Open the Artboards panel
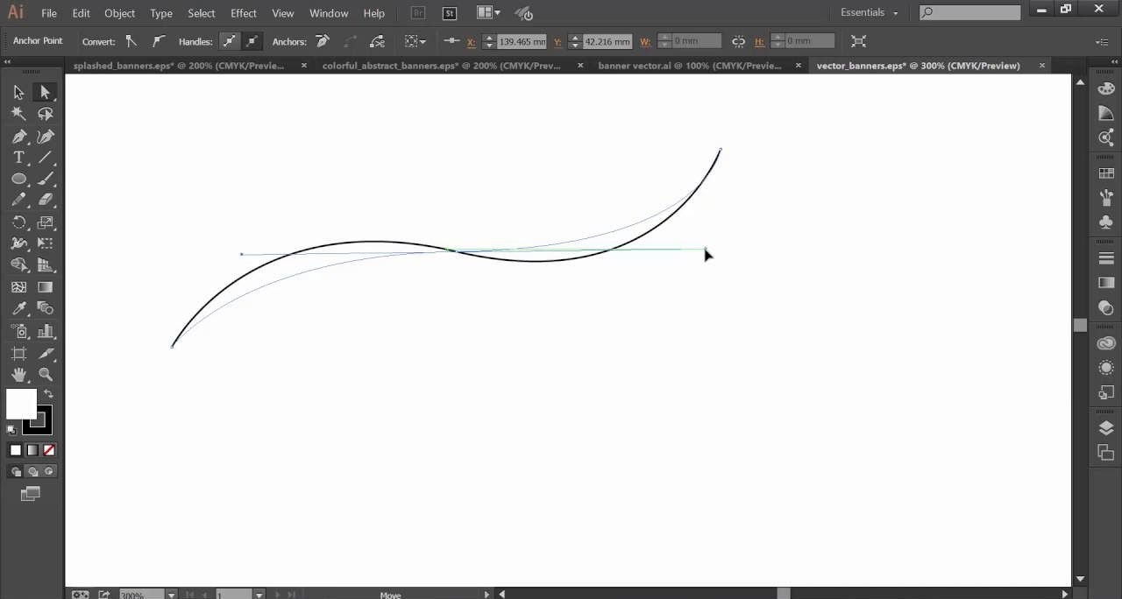Viewport: 1122px width, 599px height. click(1106, 453)
